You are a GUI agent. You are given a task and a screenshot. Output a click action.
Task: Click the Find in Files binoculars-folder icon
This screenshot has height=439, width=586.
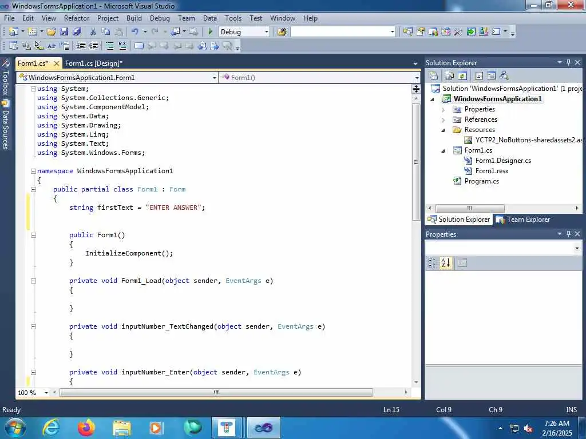pos(282,32)
